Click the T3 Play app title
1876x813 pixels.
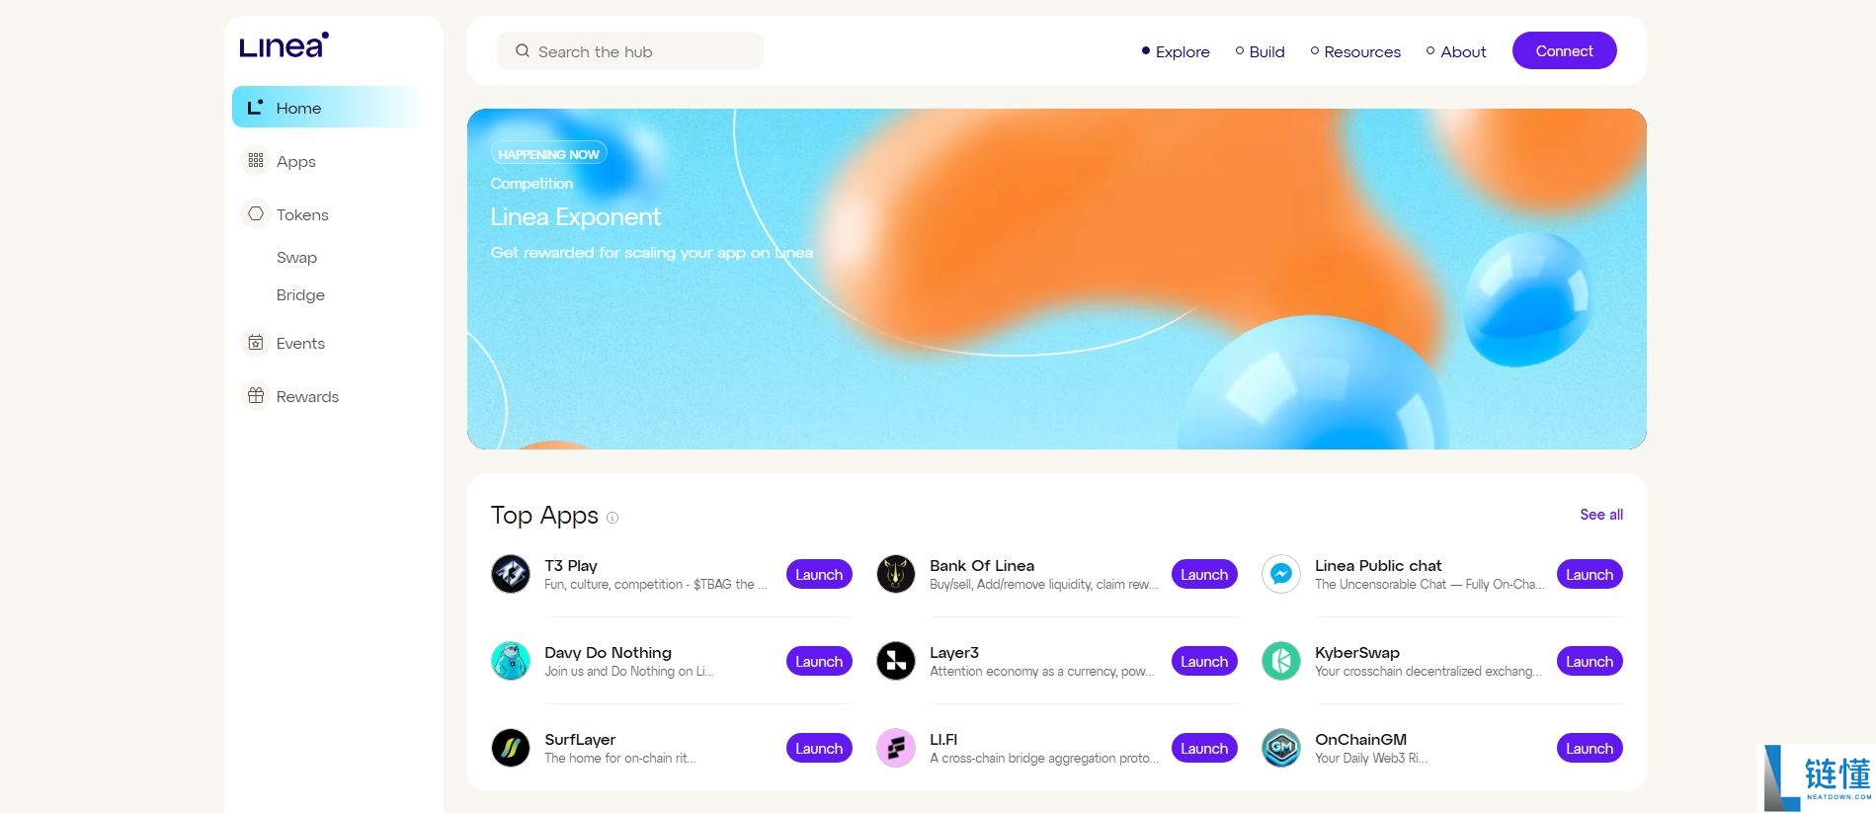(x=571, y=566)
